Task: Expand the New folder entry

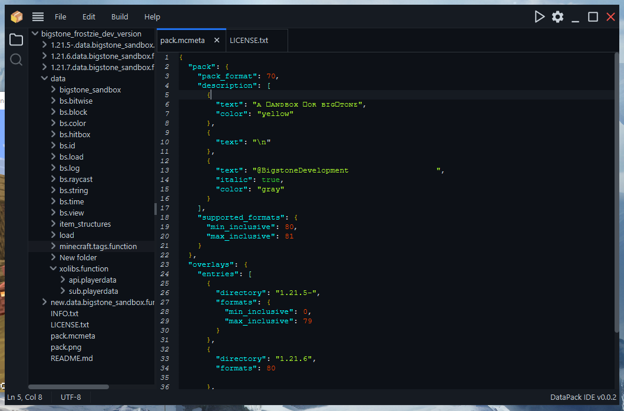Action: pyautogui.click(x=54, y=257)
